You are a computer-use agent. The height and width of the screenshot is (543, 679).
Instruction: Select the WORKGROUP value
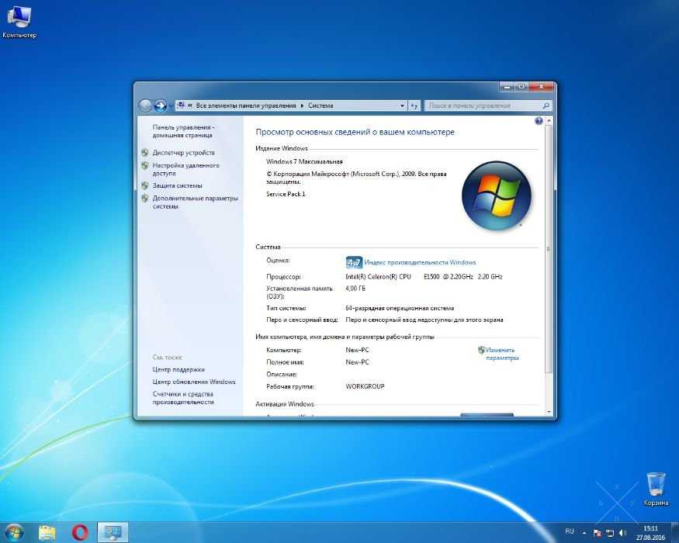pos(365,386)
